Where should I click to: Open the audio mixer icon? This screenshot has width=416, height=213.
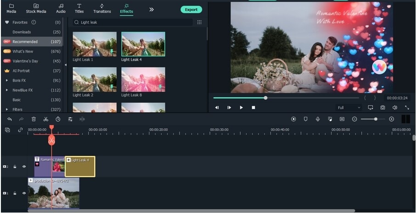(330, 119)
